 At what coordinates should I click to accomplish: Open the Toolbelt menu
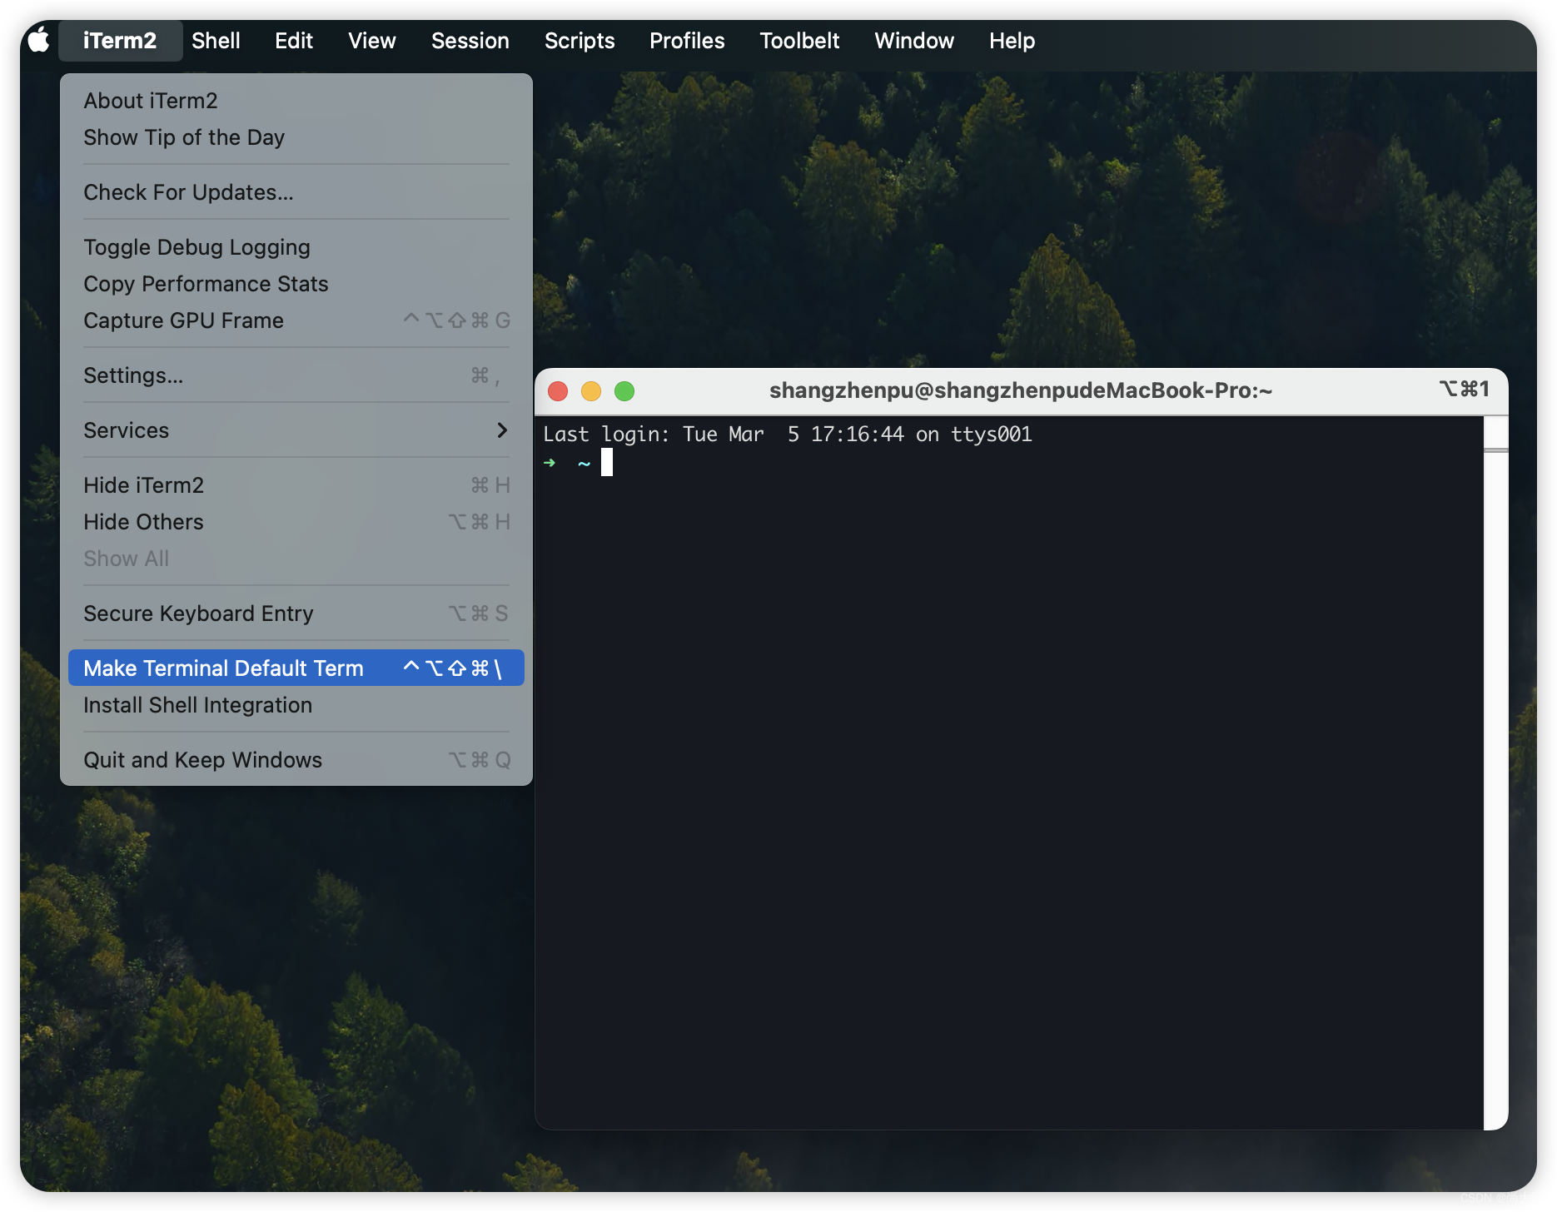[x=798, y=40]
